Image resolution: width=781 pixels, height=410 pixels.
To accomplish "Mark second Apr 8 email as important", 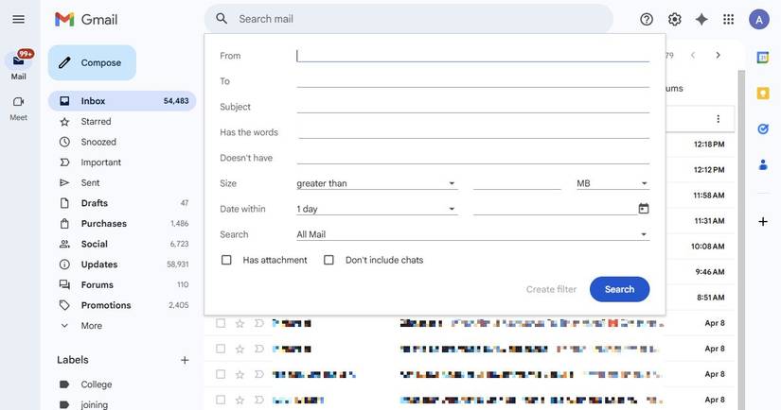I will coord(259,349).
